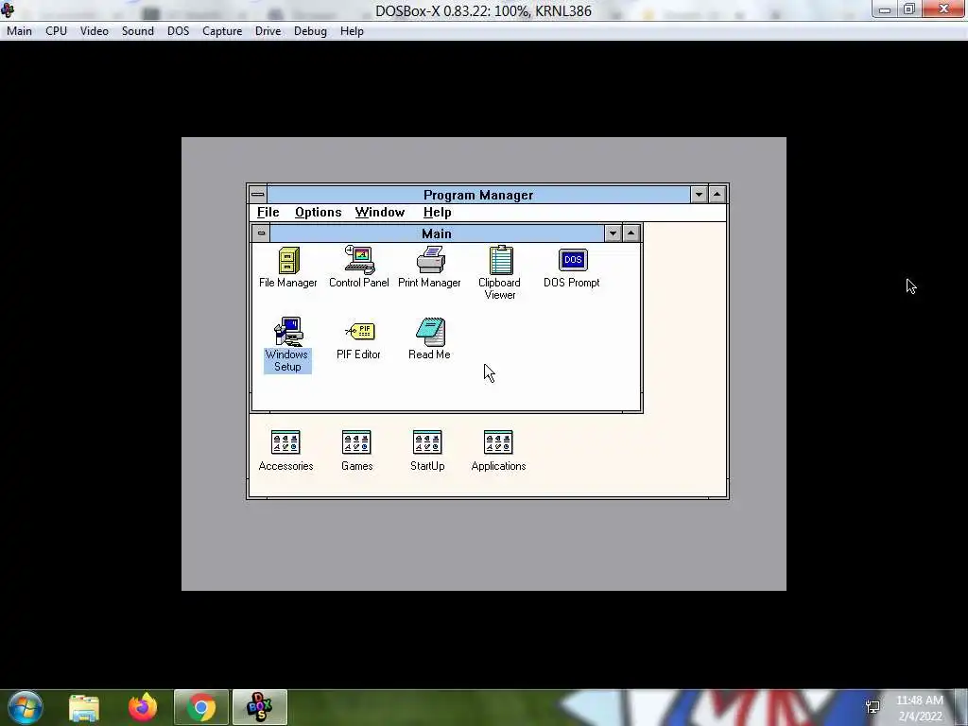Open Program Manager control-menu box
Screen dimensions: 968x726
coord(257,195)
